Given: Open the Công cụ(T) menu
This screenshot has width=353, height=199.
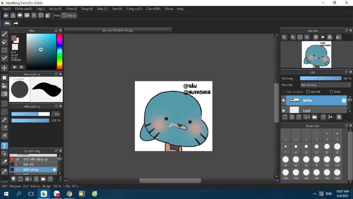Looking at the screenshot, I should coord(134,9).
